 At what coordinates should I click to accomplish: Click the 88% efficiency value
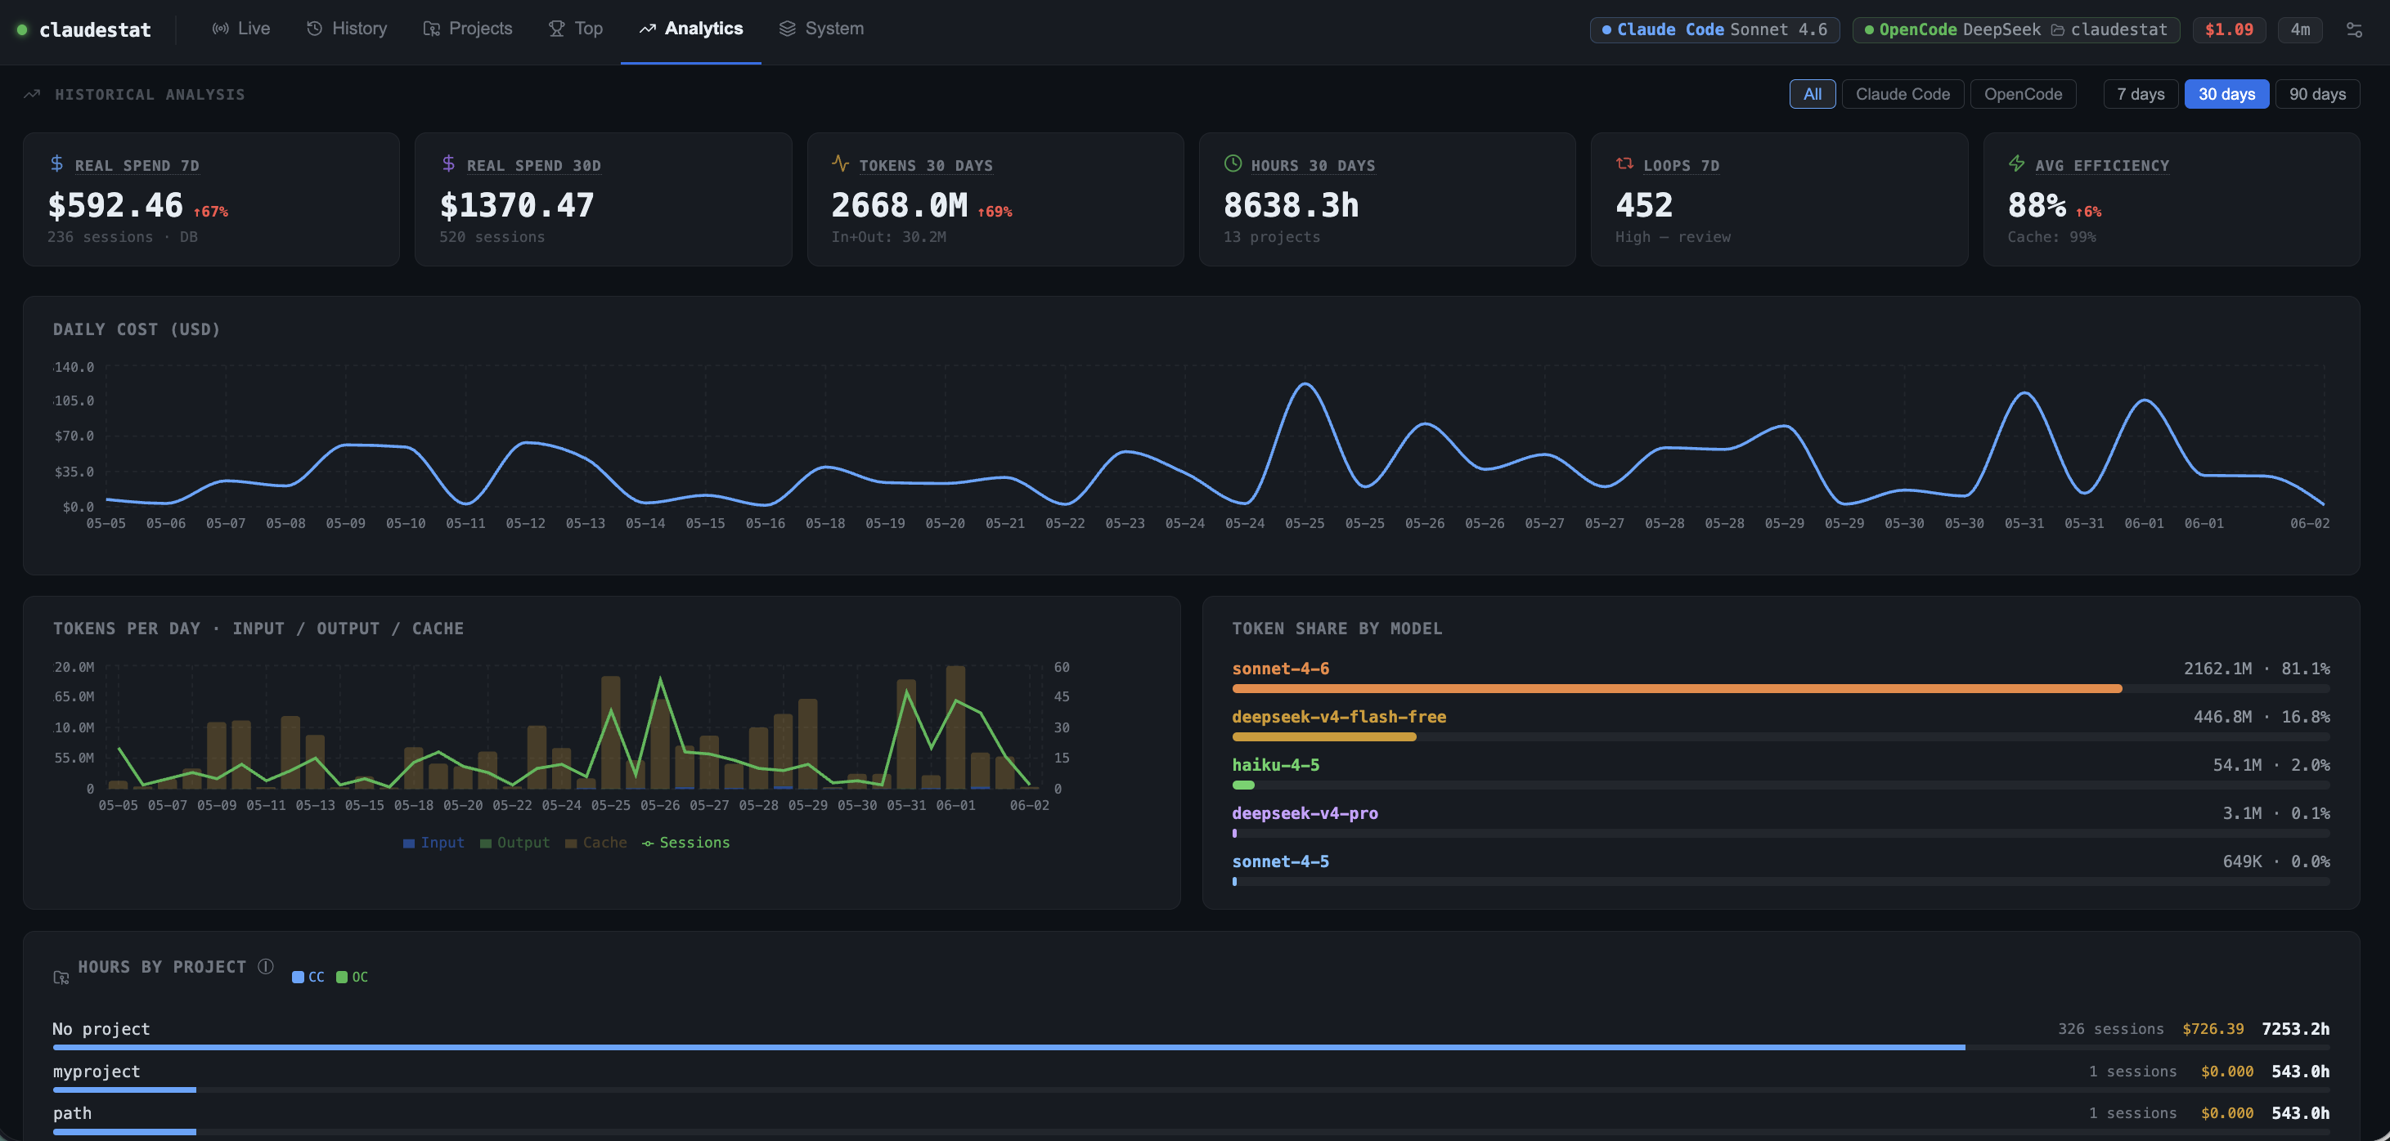click(2037, 205)
